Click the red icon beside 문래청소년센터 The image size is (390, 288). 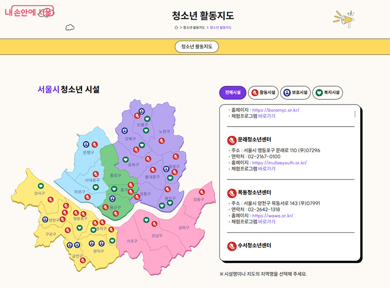(x=231, y=140)
